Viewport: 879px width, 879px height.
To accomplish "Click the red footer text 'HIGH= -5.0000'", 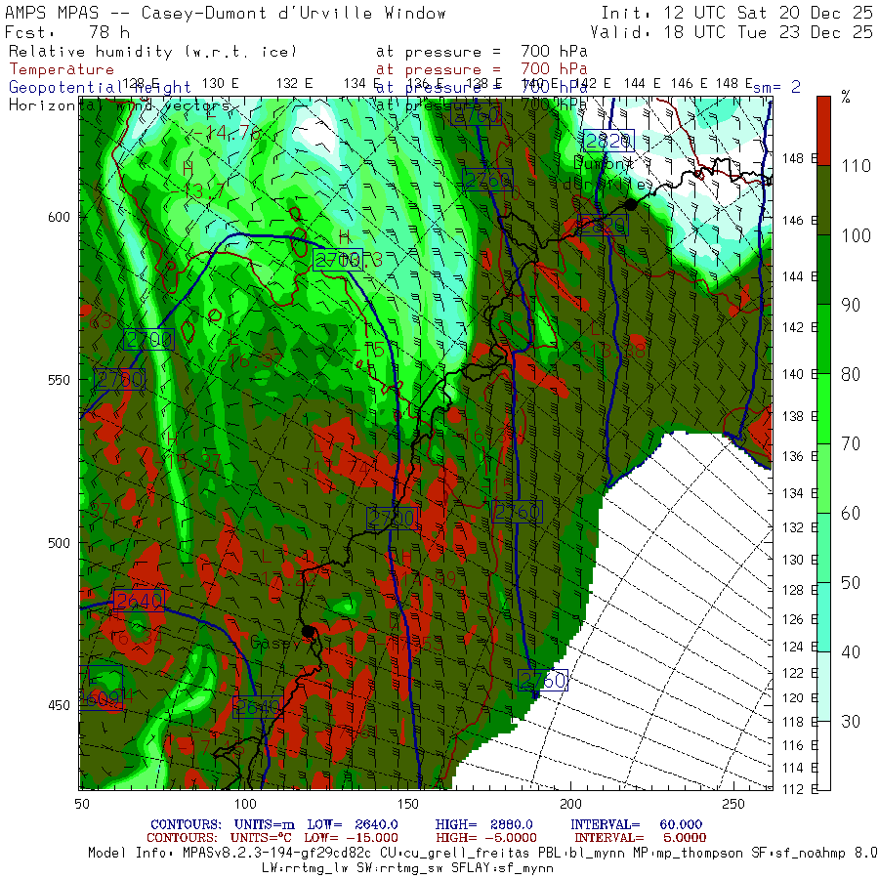I will [x=486, y=838].
